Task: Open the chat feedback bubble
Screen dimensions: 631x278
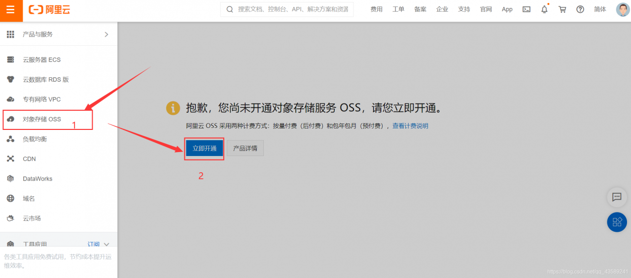Action: (617, 197)
